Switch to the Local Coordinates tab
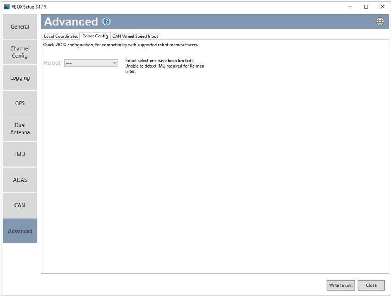 61,36
